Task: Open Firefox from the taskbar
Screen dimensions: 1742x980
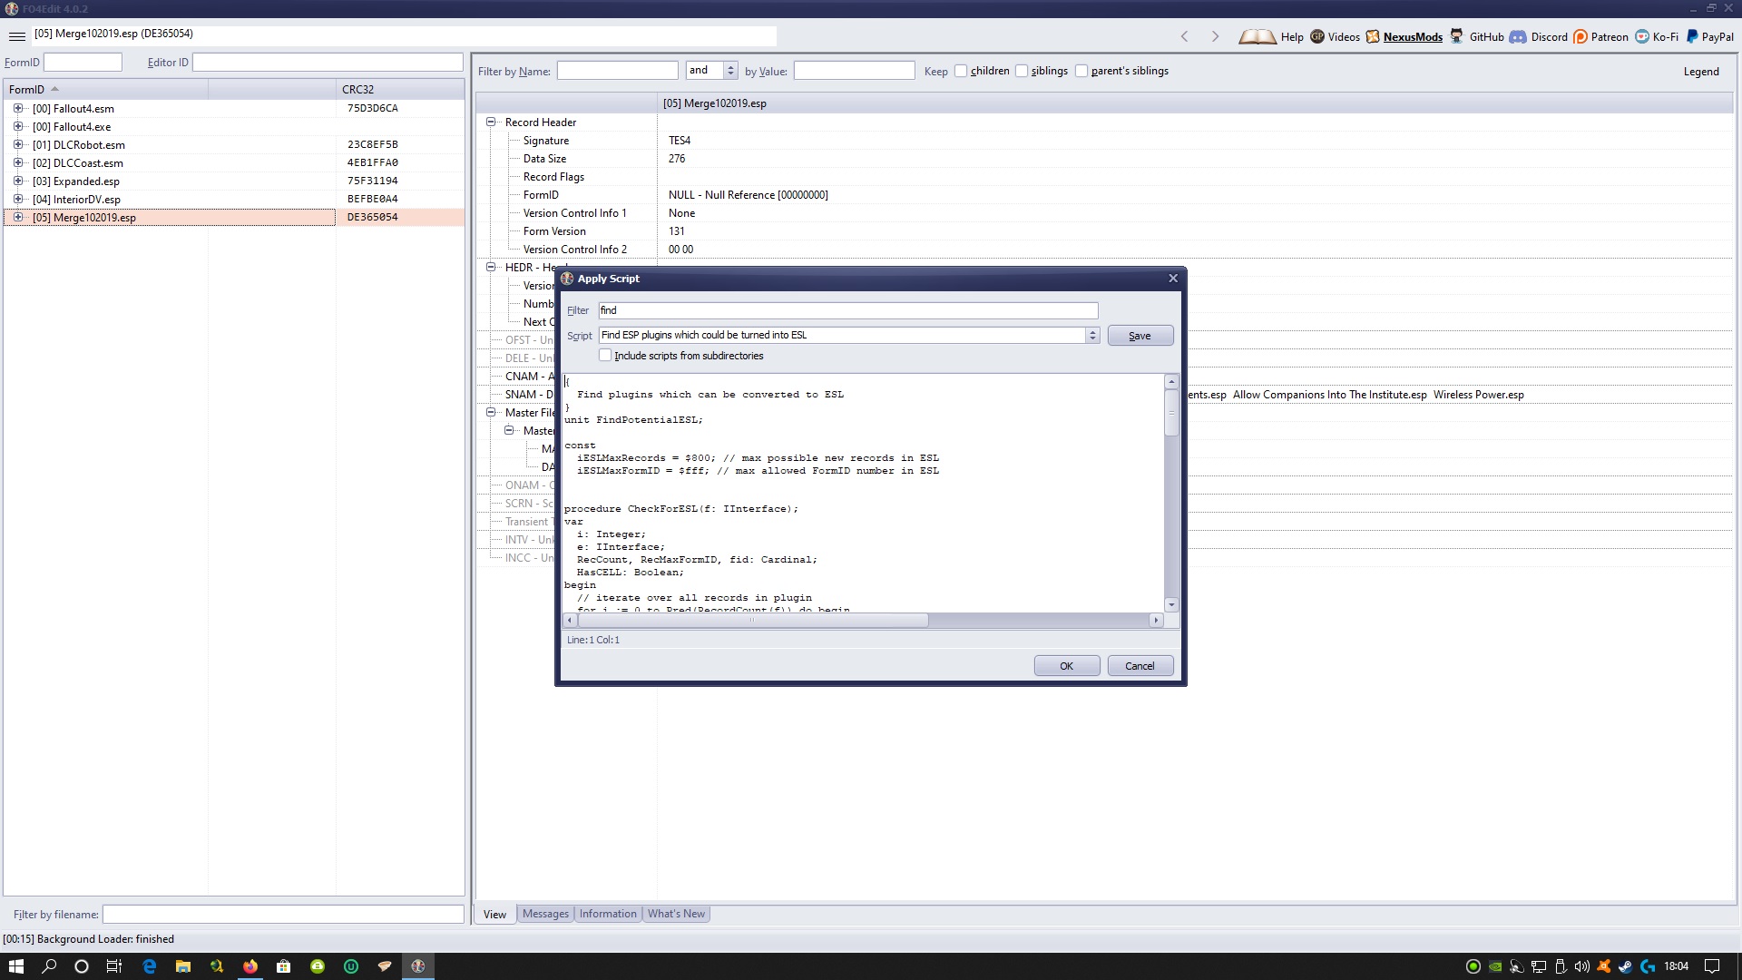Action: pyautogui.click(x=250, y=966)
